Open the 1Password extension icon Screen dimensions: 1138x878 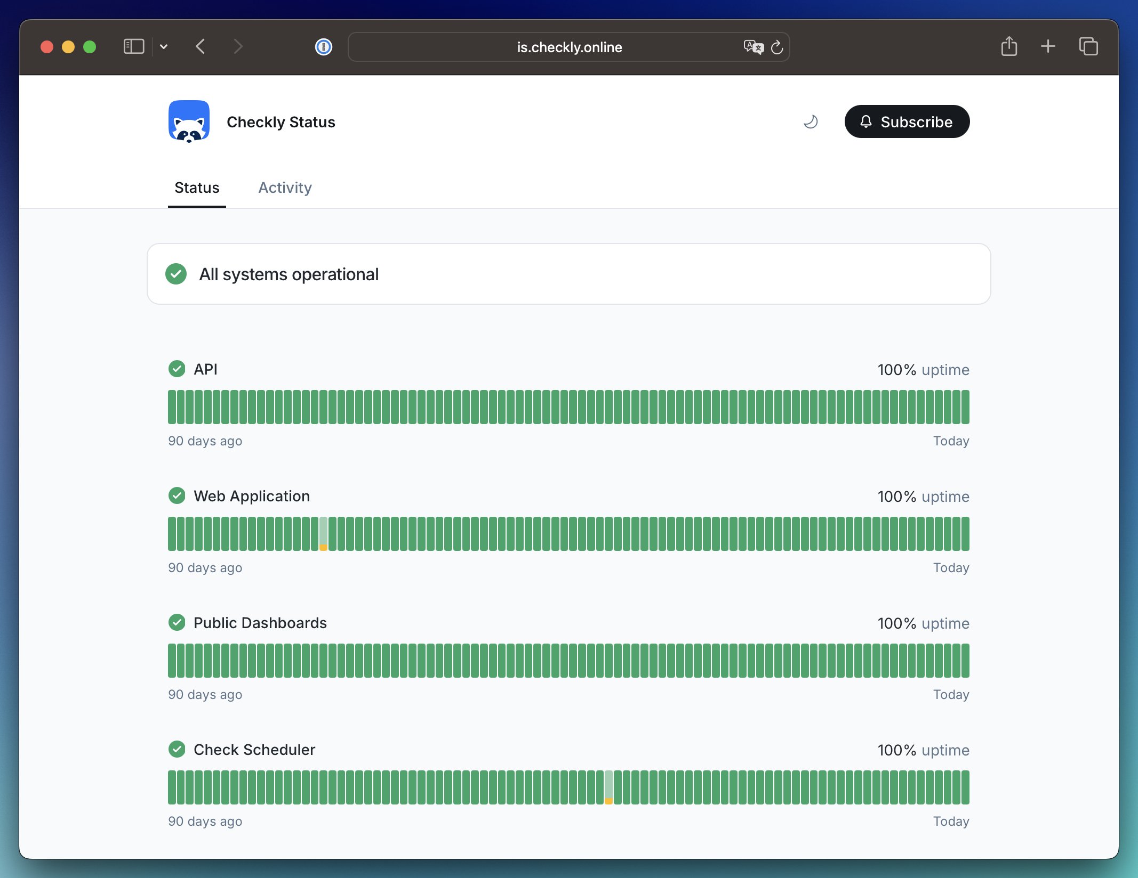coord(323,47)
